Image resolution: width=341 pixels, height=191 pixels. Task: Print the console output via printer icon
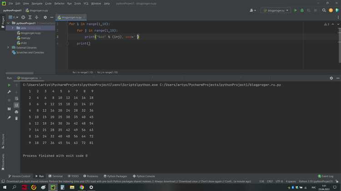click(x=17, y=112)
